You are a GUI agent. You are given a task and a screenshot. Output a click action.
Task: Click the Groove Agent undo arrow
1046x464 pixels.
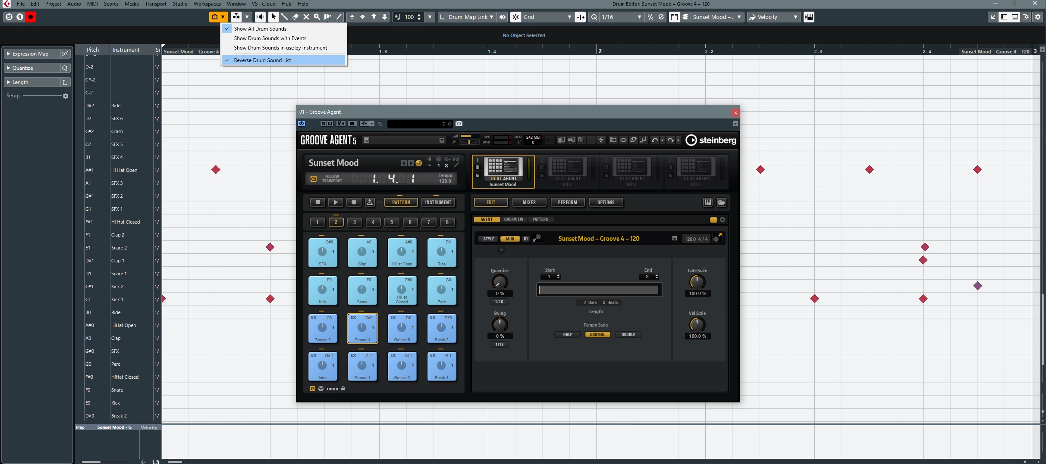[655, 140]
